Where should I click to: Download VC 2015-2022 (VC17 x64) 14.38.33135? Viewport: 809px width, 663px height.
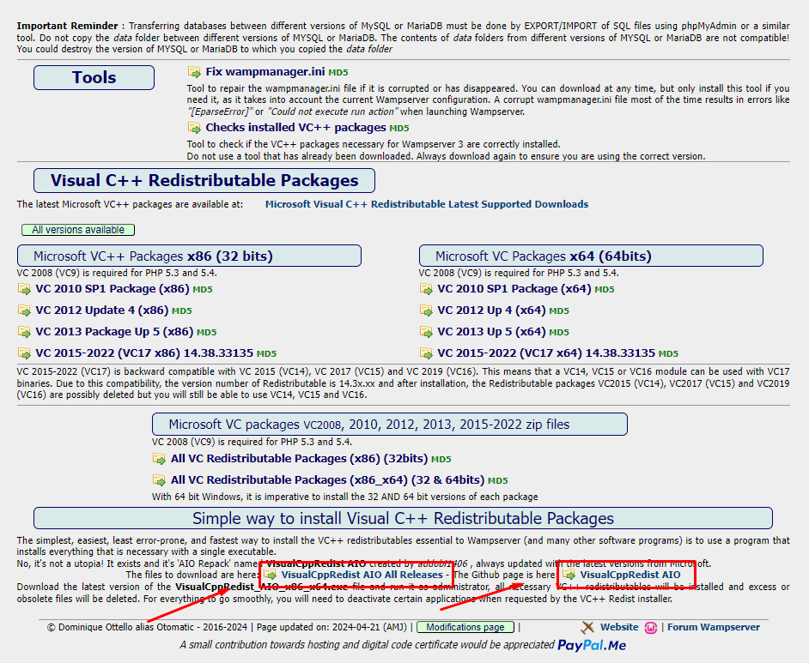point(545,353)
